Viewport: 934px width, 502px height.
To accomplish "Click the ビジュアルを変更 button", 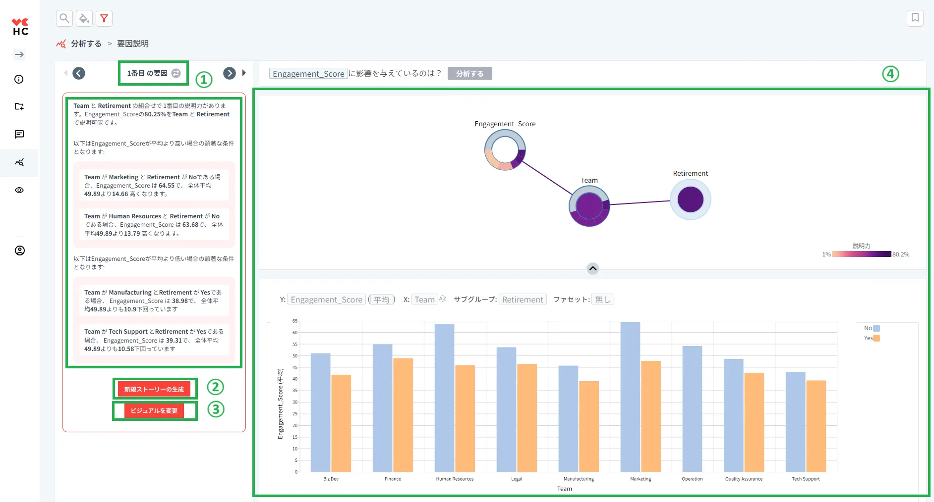I will [x=154, y=410].
